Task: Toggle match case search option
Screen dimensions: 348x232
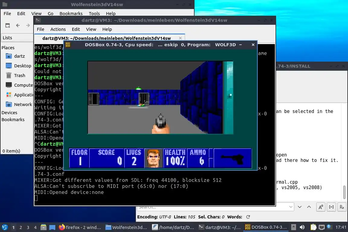Action: click(321, 207)
